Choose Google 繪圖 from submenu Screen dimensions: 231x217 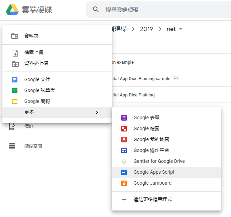166,128
